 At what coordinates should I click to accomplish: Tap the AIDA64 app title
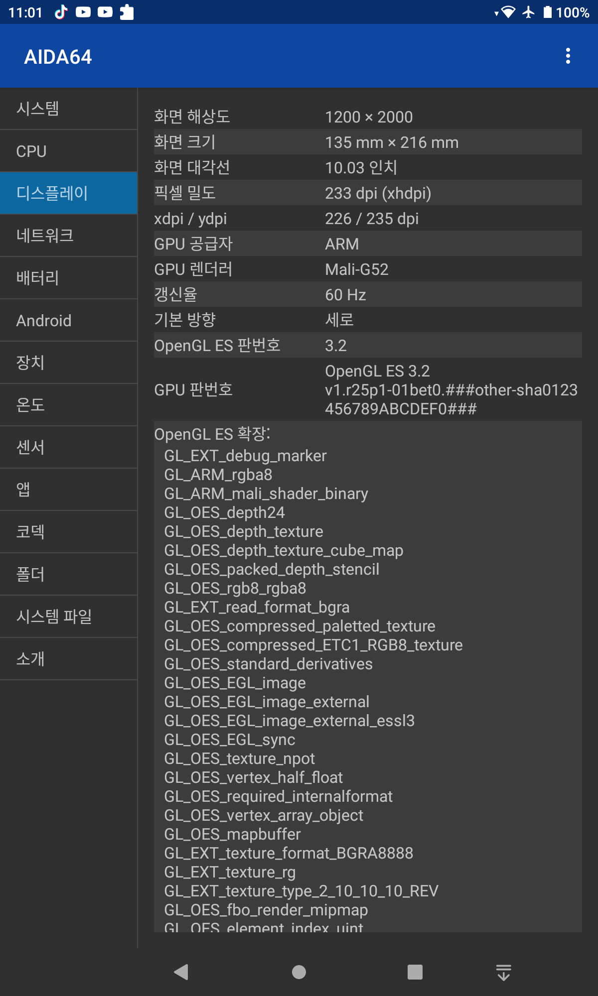[x=58, y=57]
